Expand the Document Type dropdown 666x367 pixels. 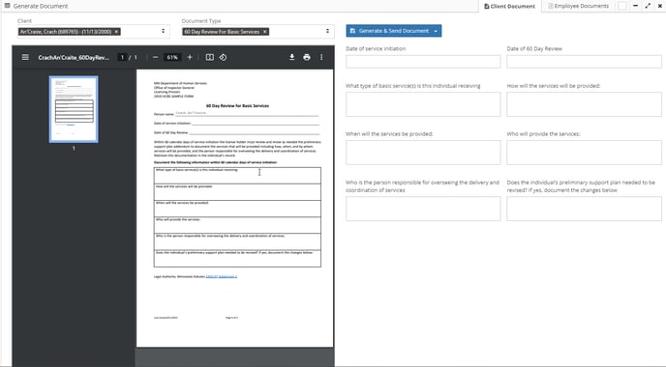(x=327, y=31)
